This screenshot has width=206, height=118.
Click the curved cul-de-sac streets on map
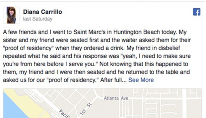[170, 109]
